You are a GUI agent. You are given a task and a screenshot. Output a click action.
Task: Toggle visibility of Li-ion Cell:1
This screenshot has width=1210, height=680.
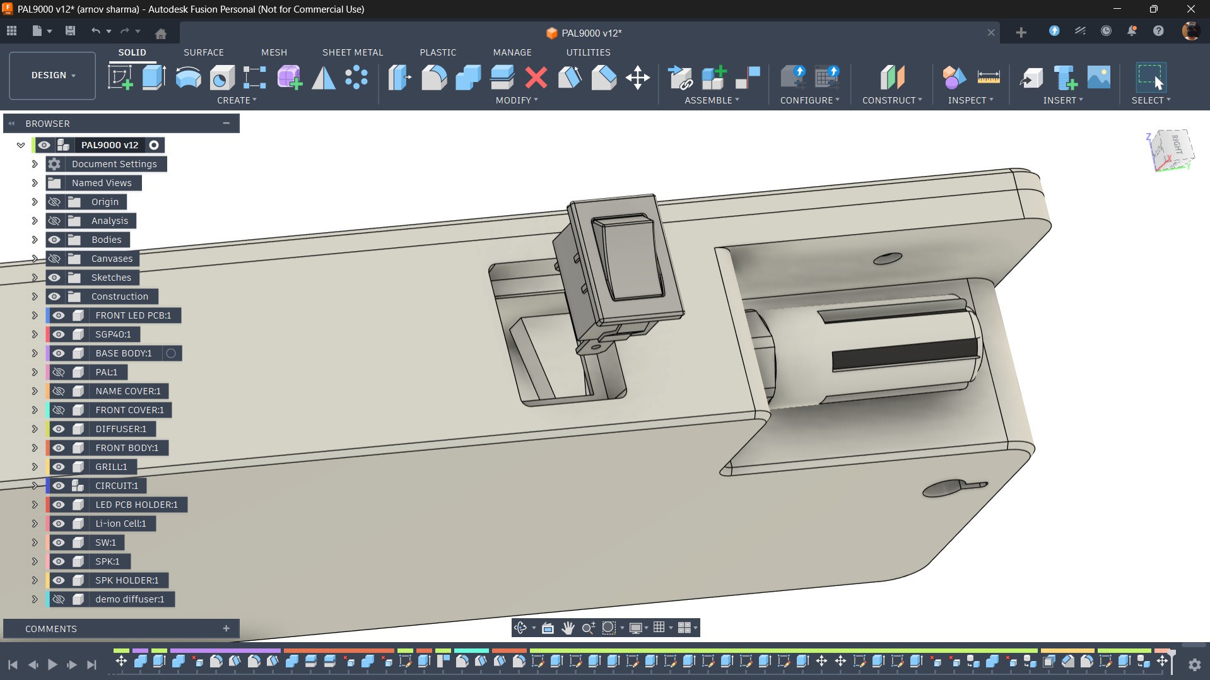(59, 524)
